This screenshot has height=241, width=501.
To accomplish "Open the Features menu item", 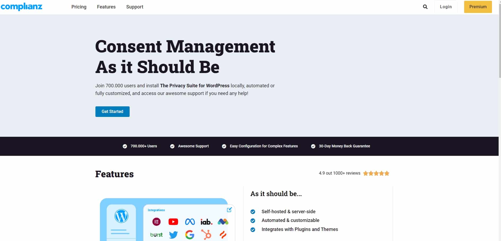I will 106,7.
